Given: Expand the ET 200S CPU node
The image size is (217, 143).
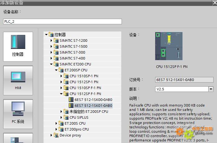Looking at the screenshot, I should 56,123.
